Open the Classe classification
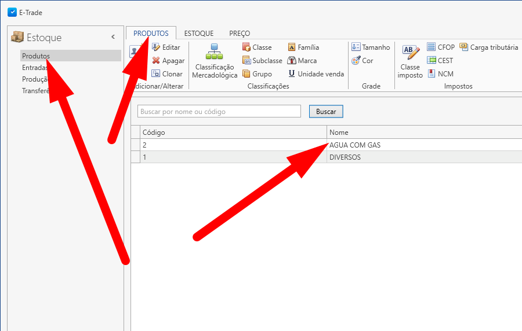 247,47
